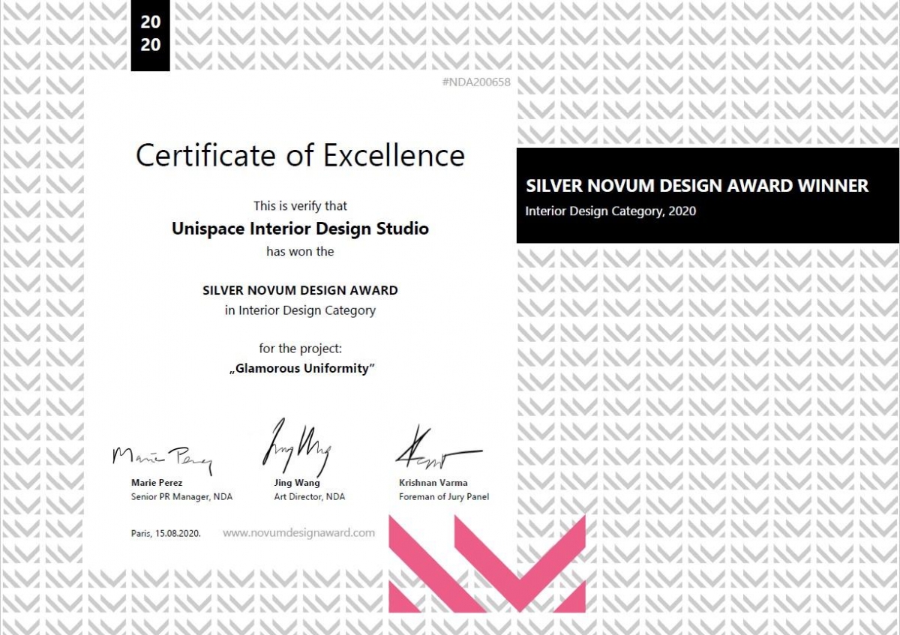Click the www.novumdesignaward.com website link
Viewport: 900px width, 635px height.
298,533
